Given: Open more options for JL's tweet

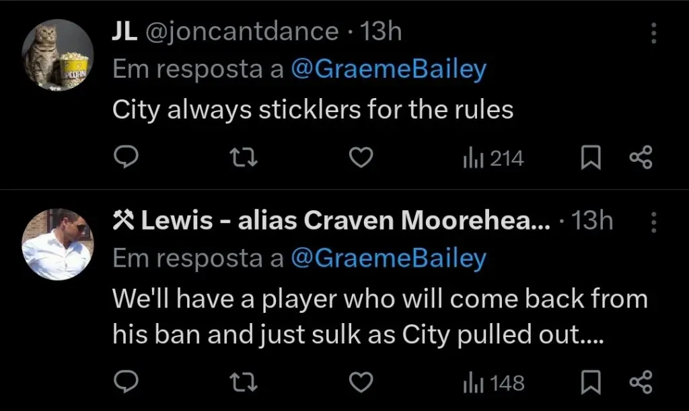Looking at the screenshot, I should pyautogui.click(x=652, y=33).
